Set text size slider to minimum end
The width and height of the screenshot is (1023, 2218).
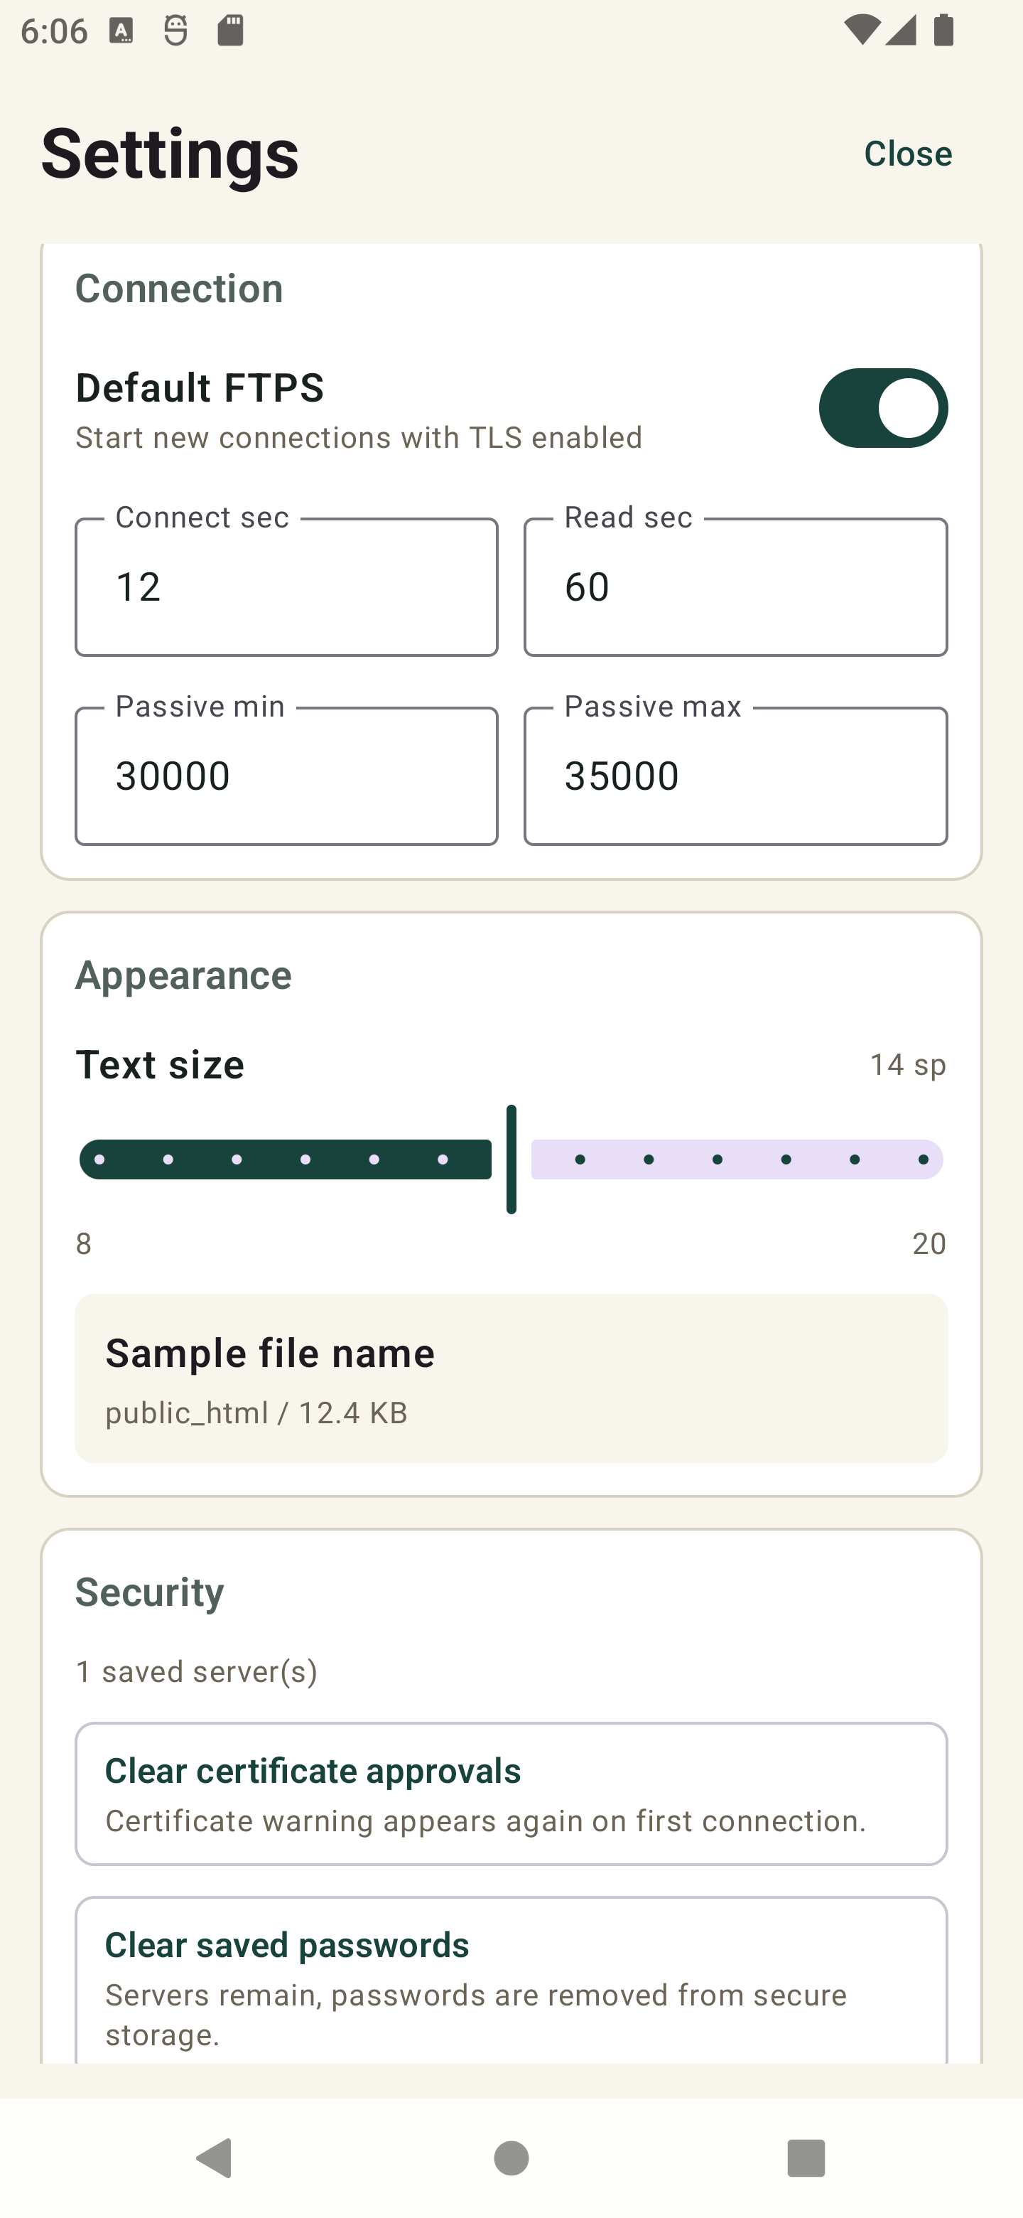click(99, 1159)
